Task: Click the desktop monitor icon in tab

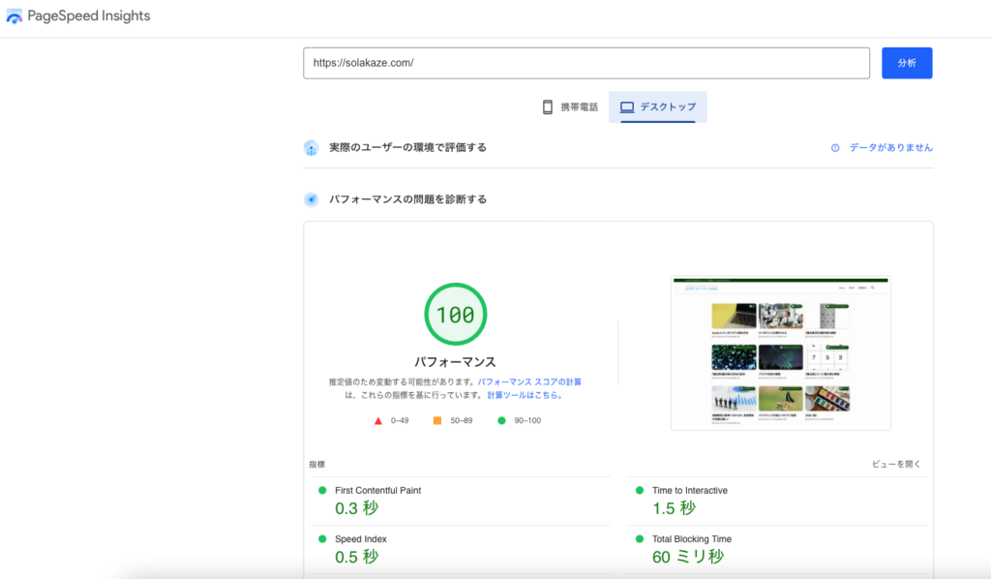Action: 626,107
